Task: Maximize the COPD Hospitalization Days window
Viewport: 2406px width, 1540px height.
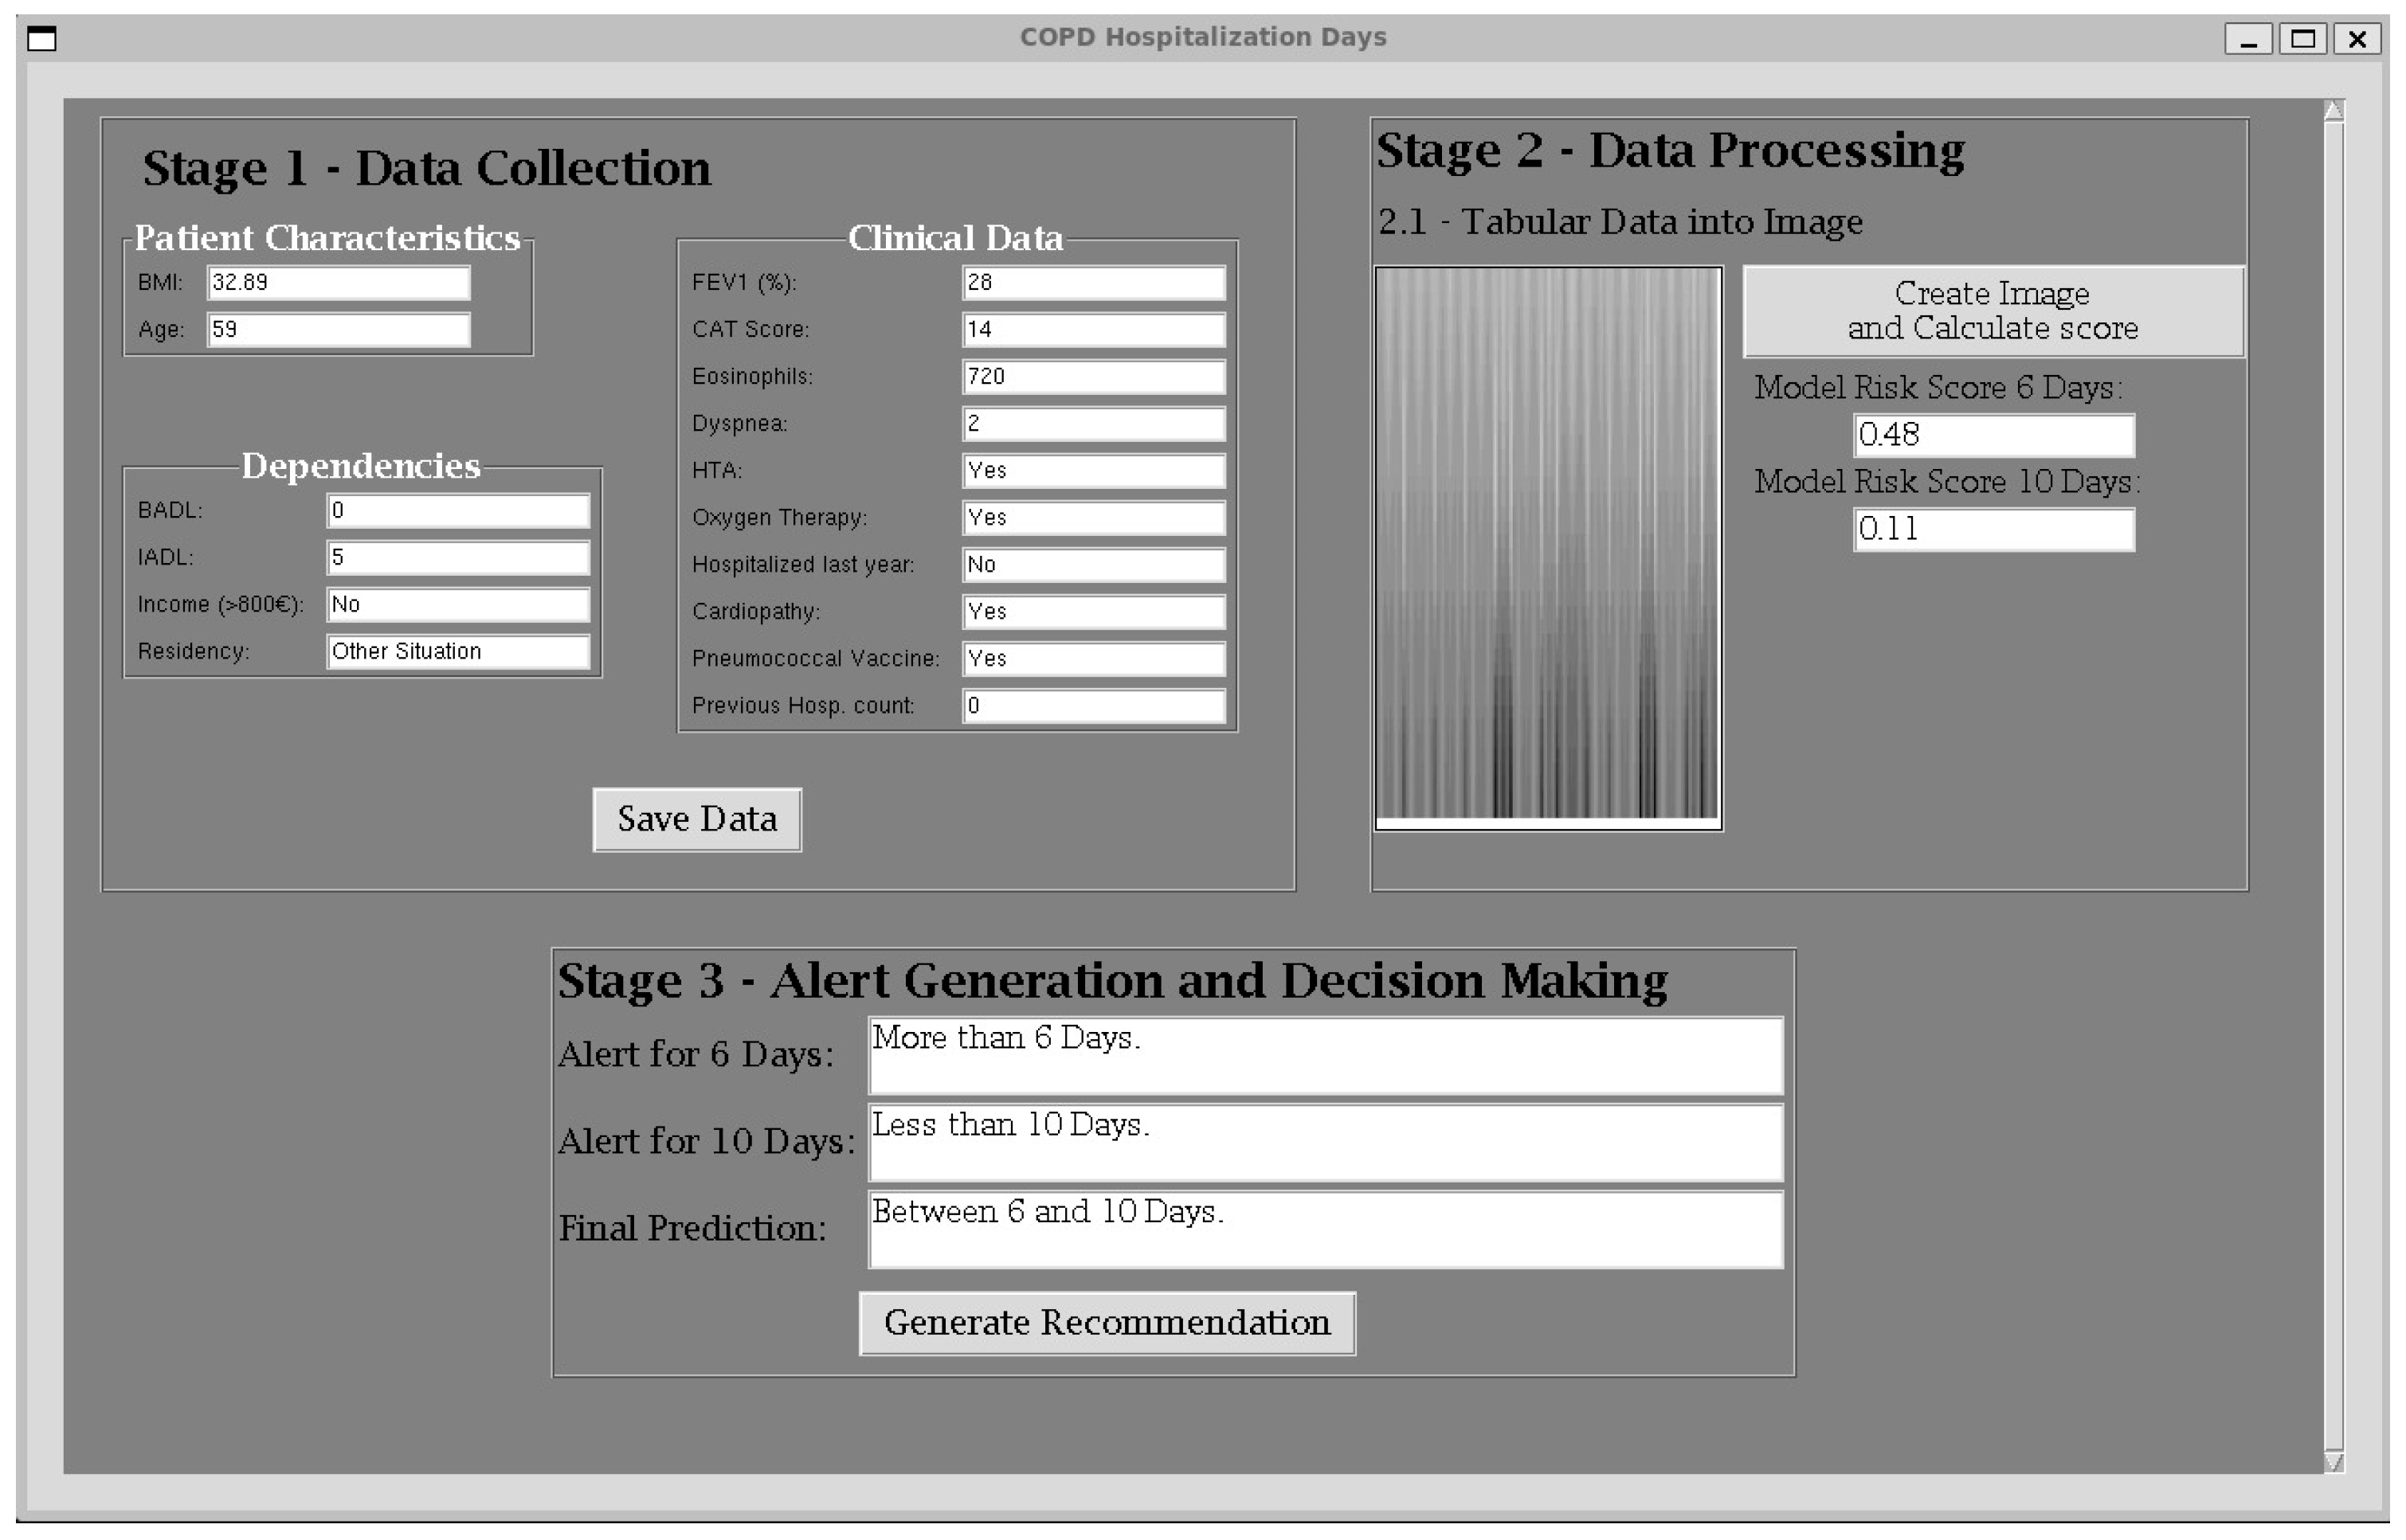Action: tap(2302, 39)
